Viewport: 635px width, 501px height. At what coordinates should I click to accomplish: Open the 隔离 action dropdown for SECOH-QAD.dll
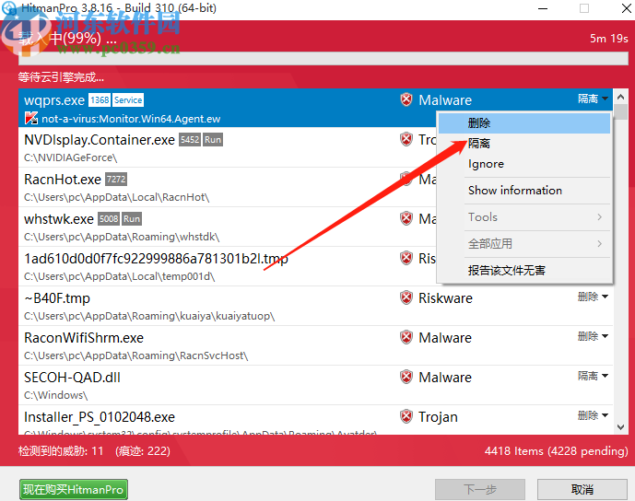click(x=593, y=377)
